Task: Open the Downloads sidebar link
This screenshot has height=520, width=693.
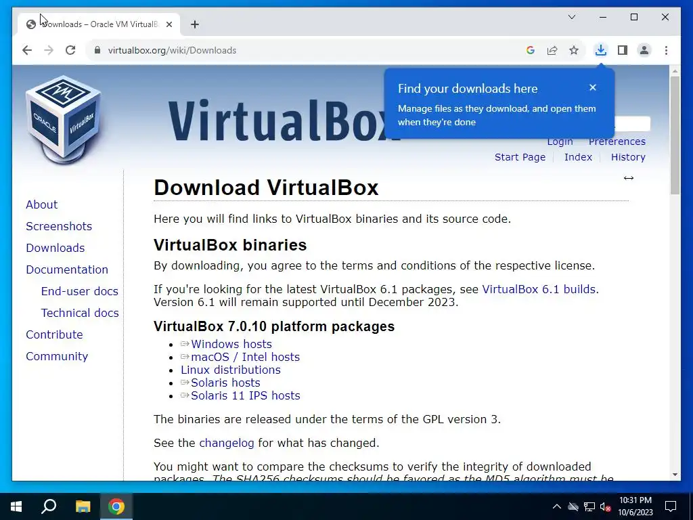Action: point(55,248)
